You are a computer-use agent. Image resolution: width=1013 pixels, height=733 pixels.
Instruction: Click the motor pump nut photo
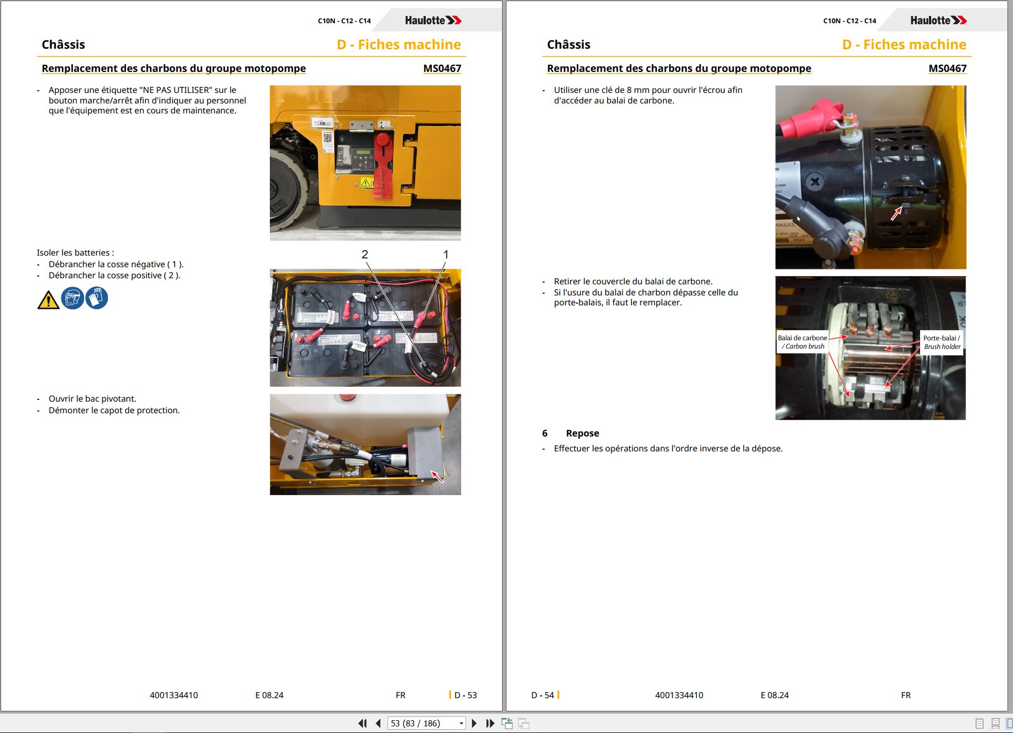tap(870, 177)
